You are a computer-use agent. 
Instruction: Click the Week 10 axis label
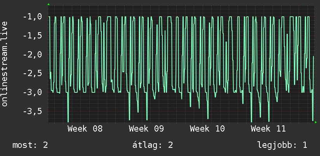[207, 129]
